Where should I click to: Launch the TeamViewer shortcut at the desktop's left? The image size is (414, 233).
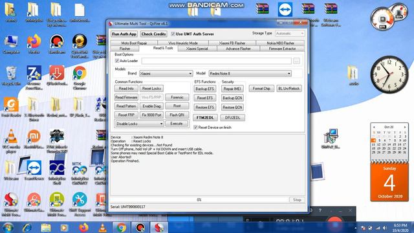click(34, 171)
